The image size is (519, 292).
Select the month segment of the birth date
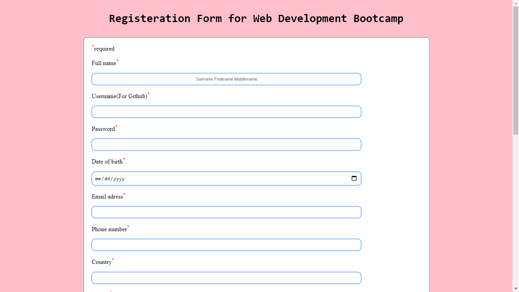pyautogui.click(x=98, y=179)
